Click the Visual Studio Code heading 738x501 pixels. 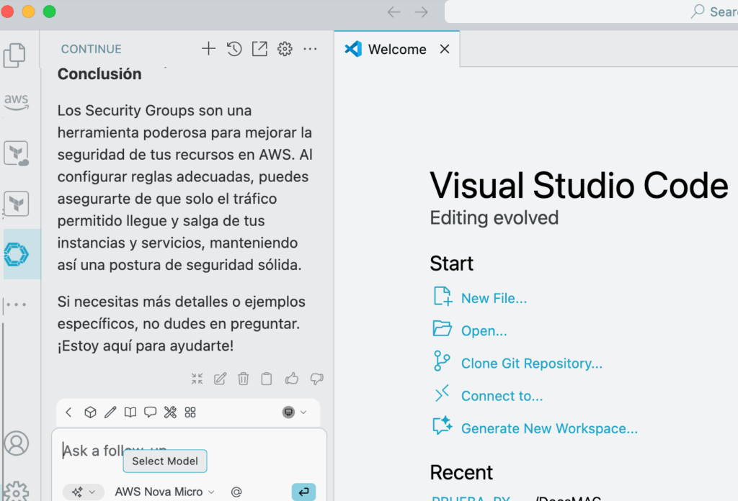(x=579, y=185)
